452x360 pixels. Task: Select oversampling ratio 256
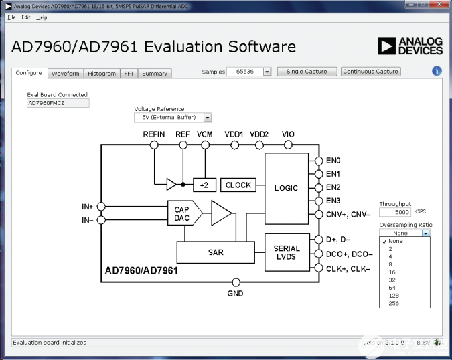[395, 303]
